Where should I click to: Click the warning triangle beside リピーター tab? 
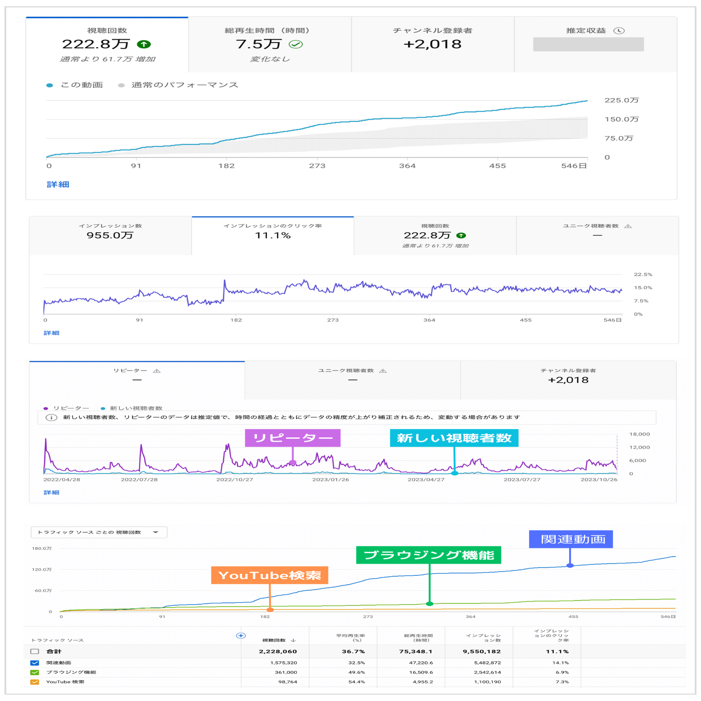click(157, 371)
